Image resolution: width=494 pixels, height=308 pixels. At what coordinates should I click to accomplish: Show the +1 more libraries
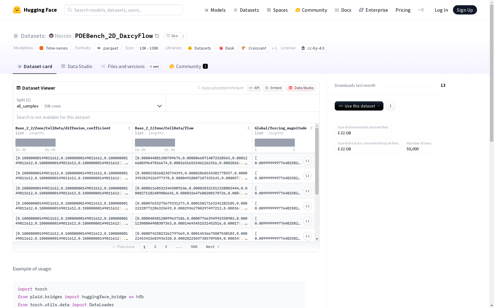pos(274,48)
